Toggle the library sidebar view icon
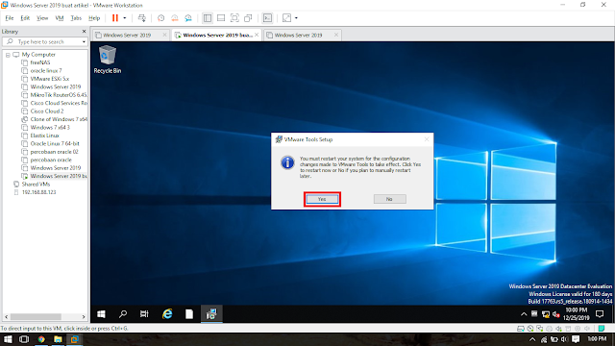The height and width of the screenshot is (346, 615). 208,18
